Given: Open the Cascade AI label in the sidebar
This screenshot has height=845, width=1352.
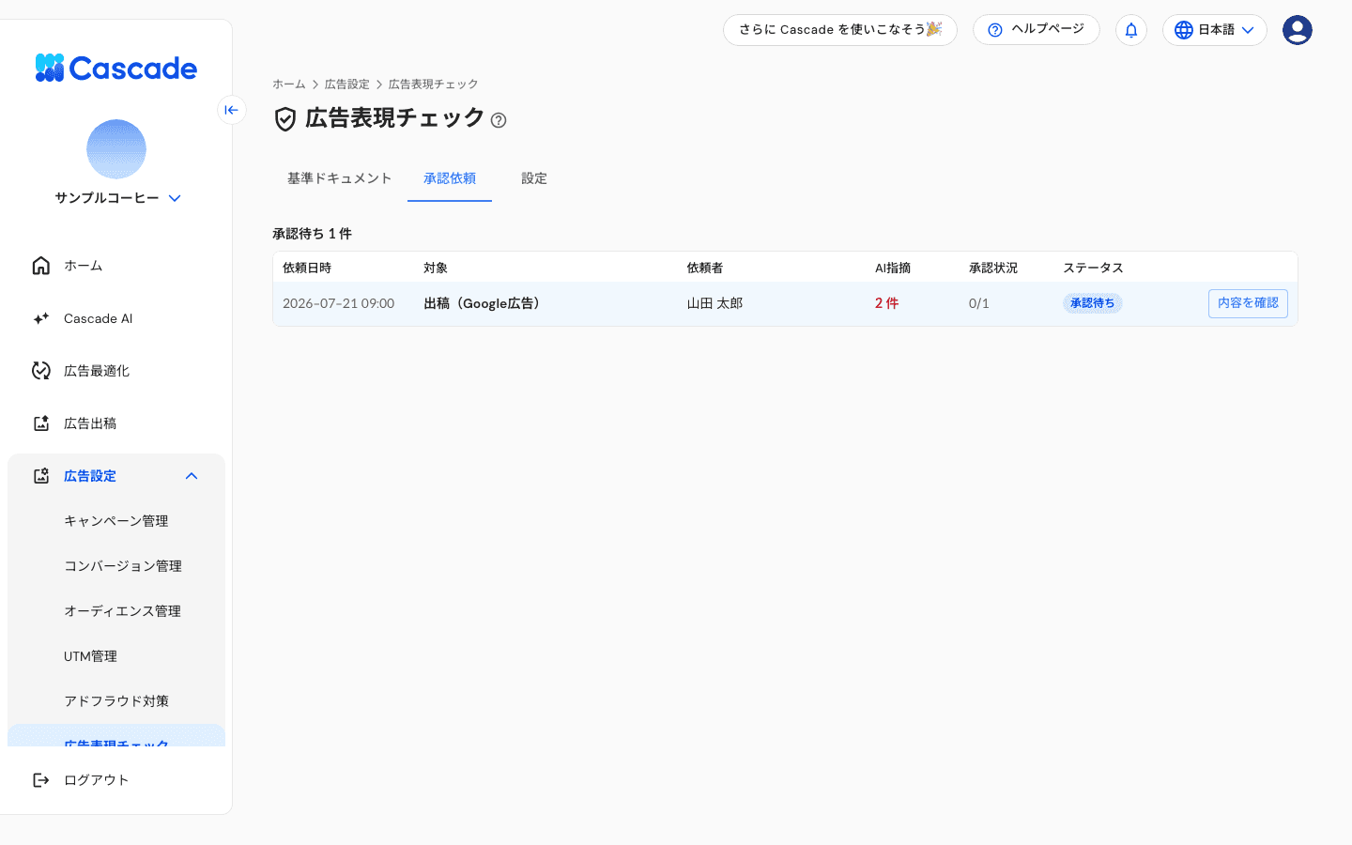Looking at the screenshot, I should tap(99, 318).
